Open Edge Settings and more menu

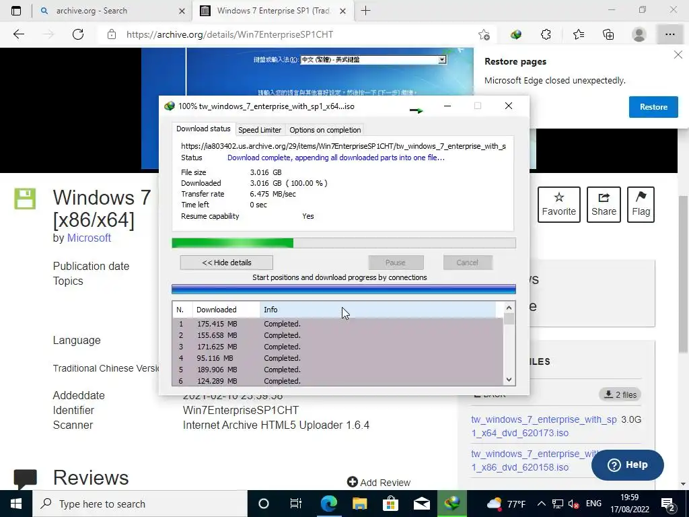pyautogui.click(x=669, y=34)
